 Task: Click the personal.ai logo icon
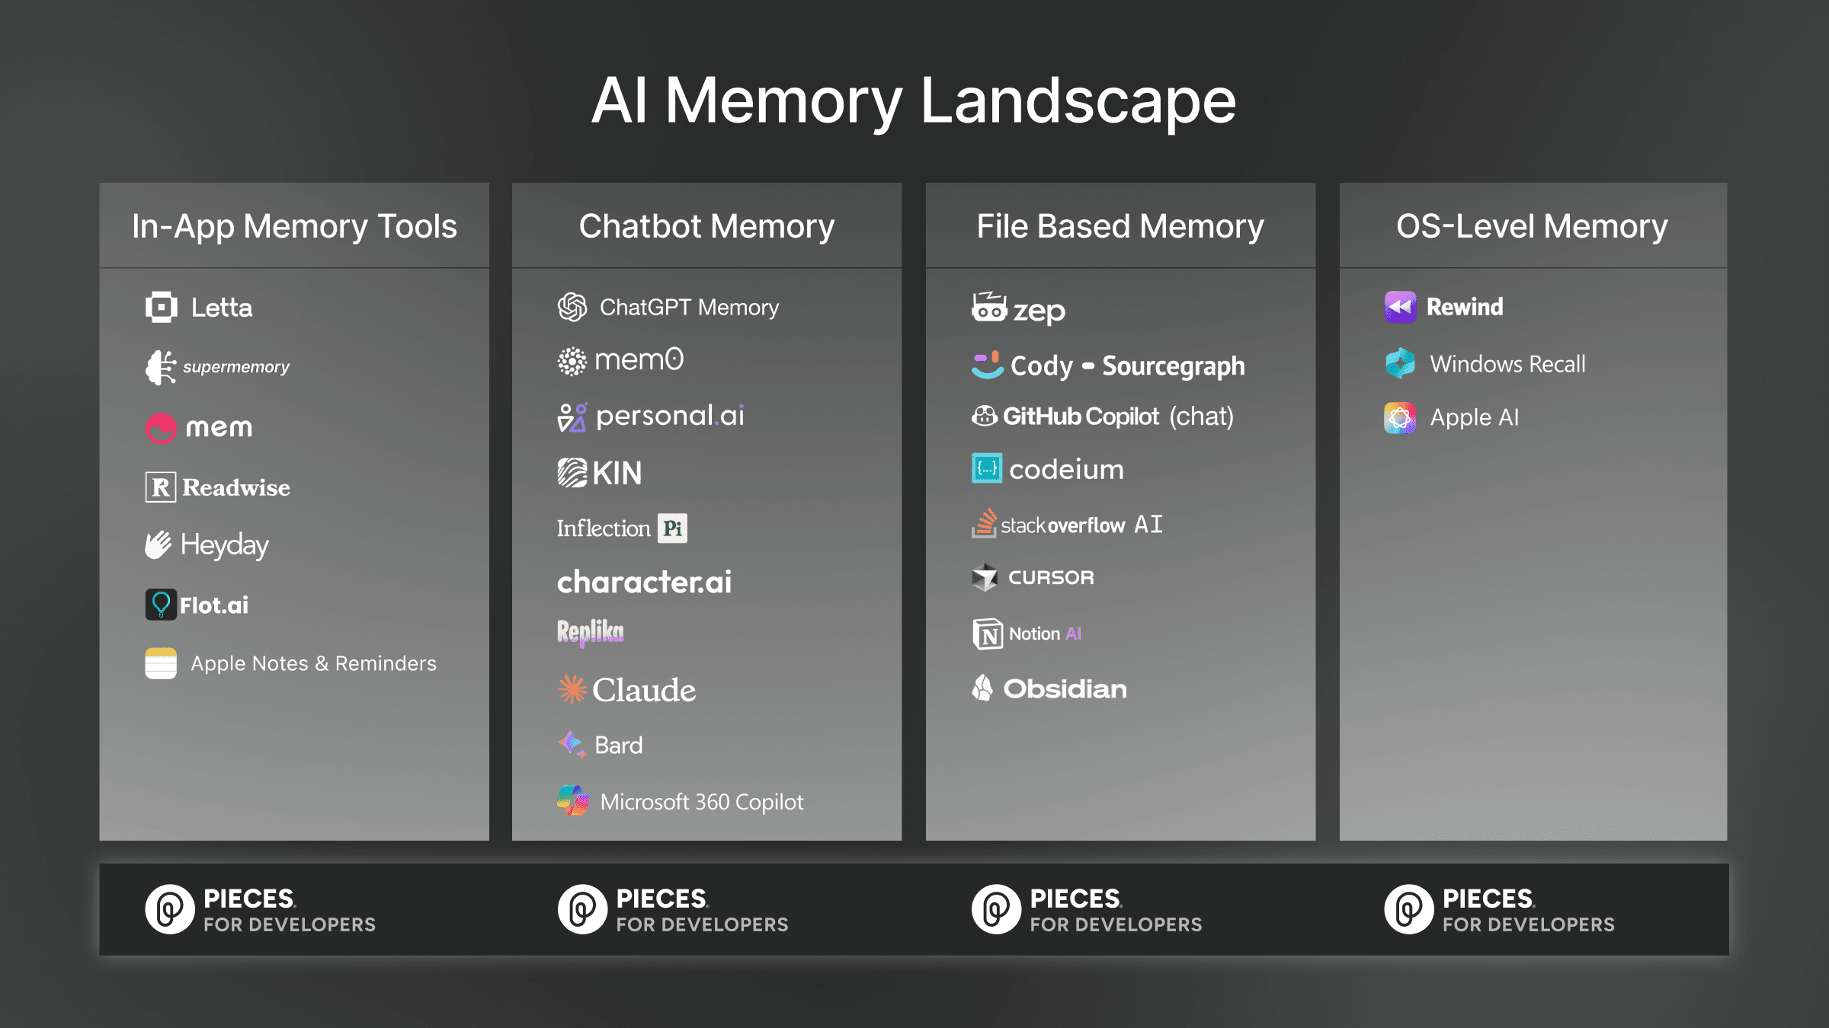point(572,417)
